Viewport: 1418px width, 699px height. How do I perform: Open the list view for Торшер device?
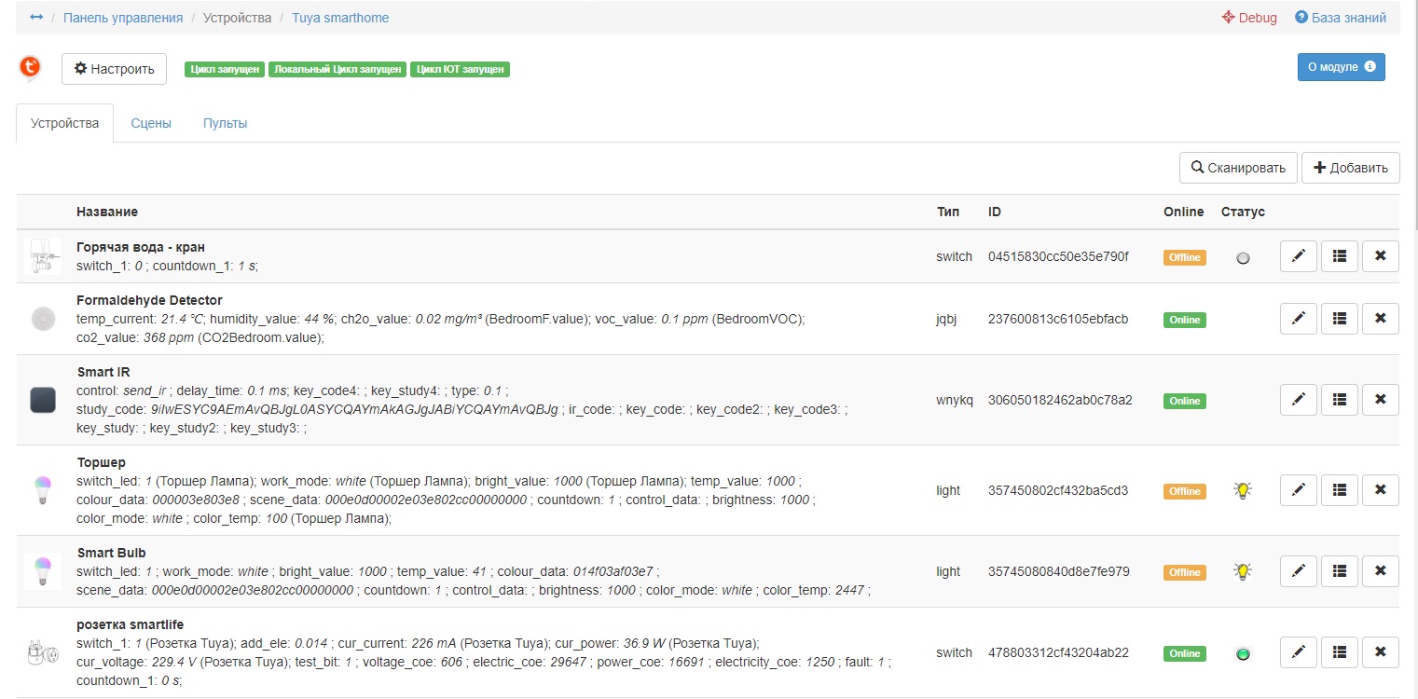tap(1339, 490)
